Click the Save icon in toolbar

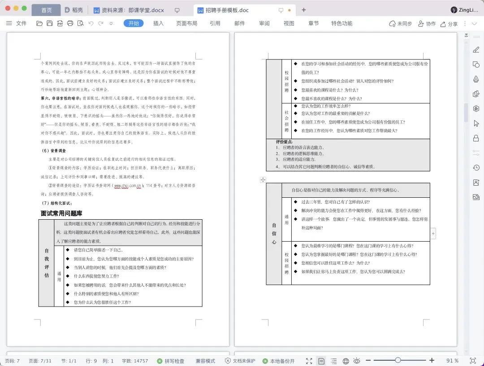point(49,23)
